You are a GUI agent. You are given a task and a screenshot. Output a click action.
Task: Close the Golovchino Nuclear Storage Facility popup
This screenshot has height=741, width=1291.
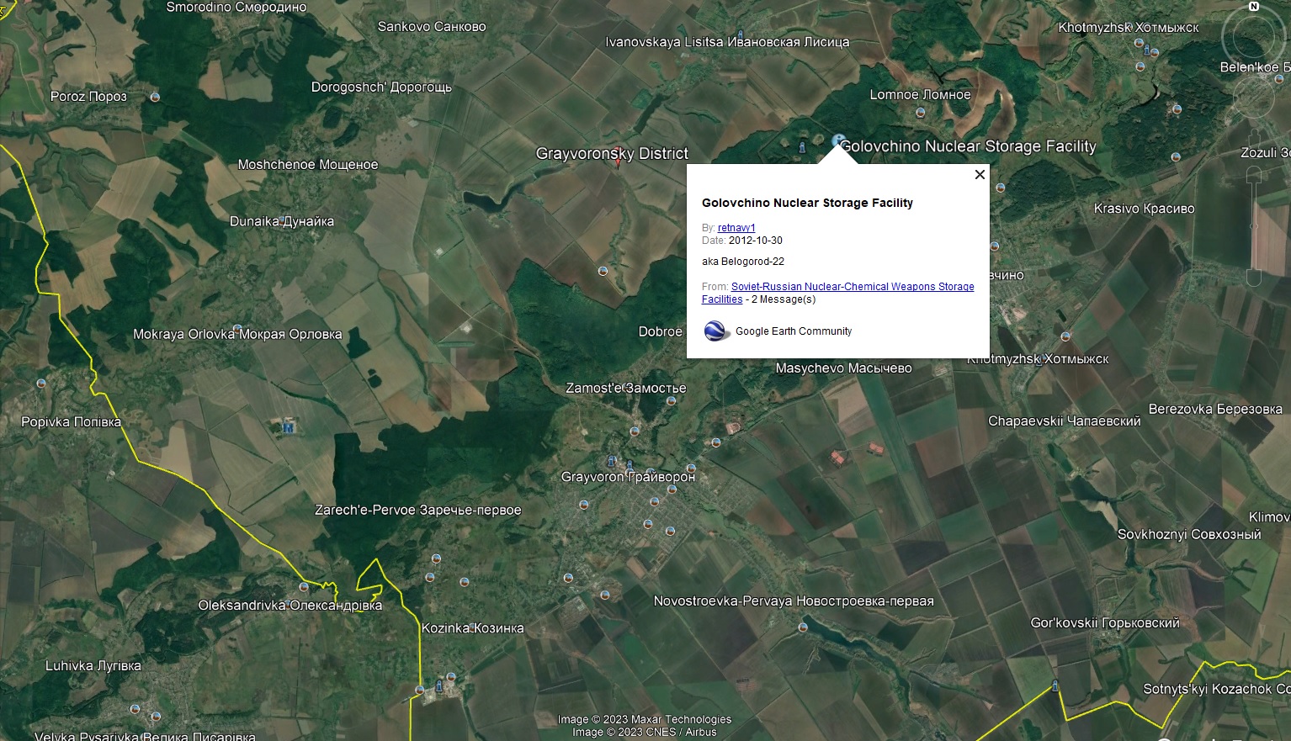980,175
